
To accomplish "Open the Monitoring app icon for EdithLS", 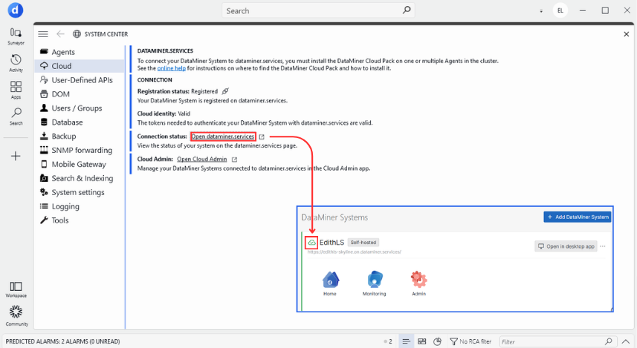I will (374, 283).
